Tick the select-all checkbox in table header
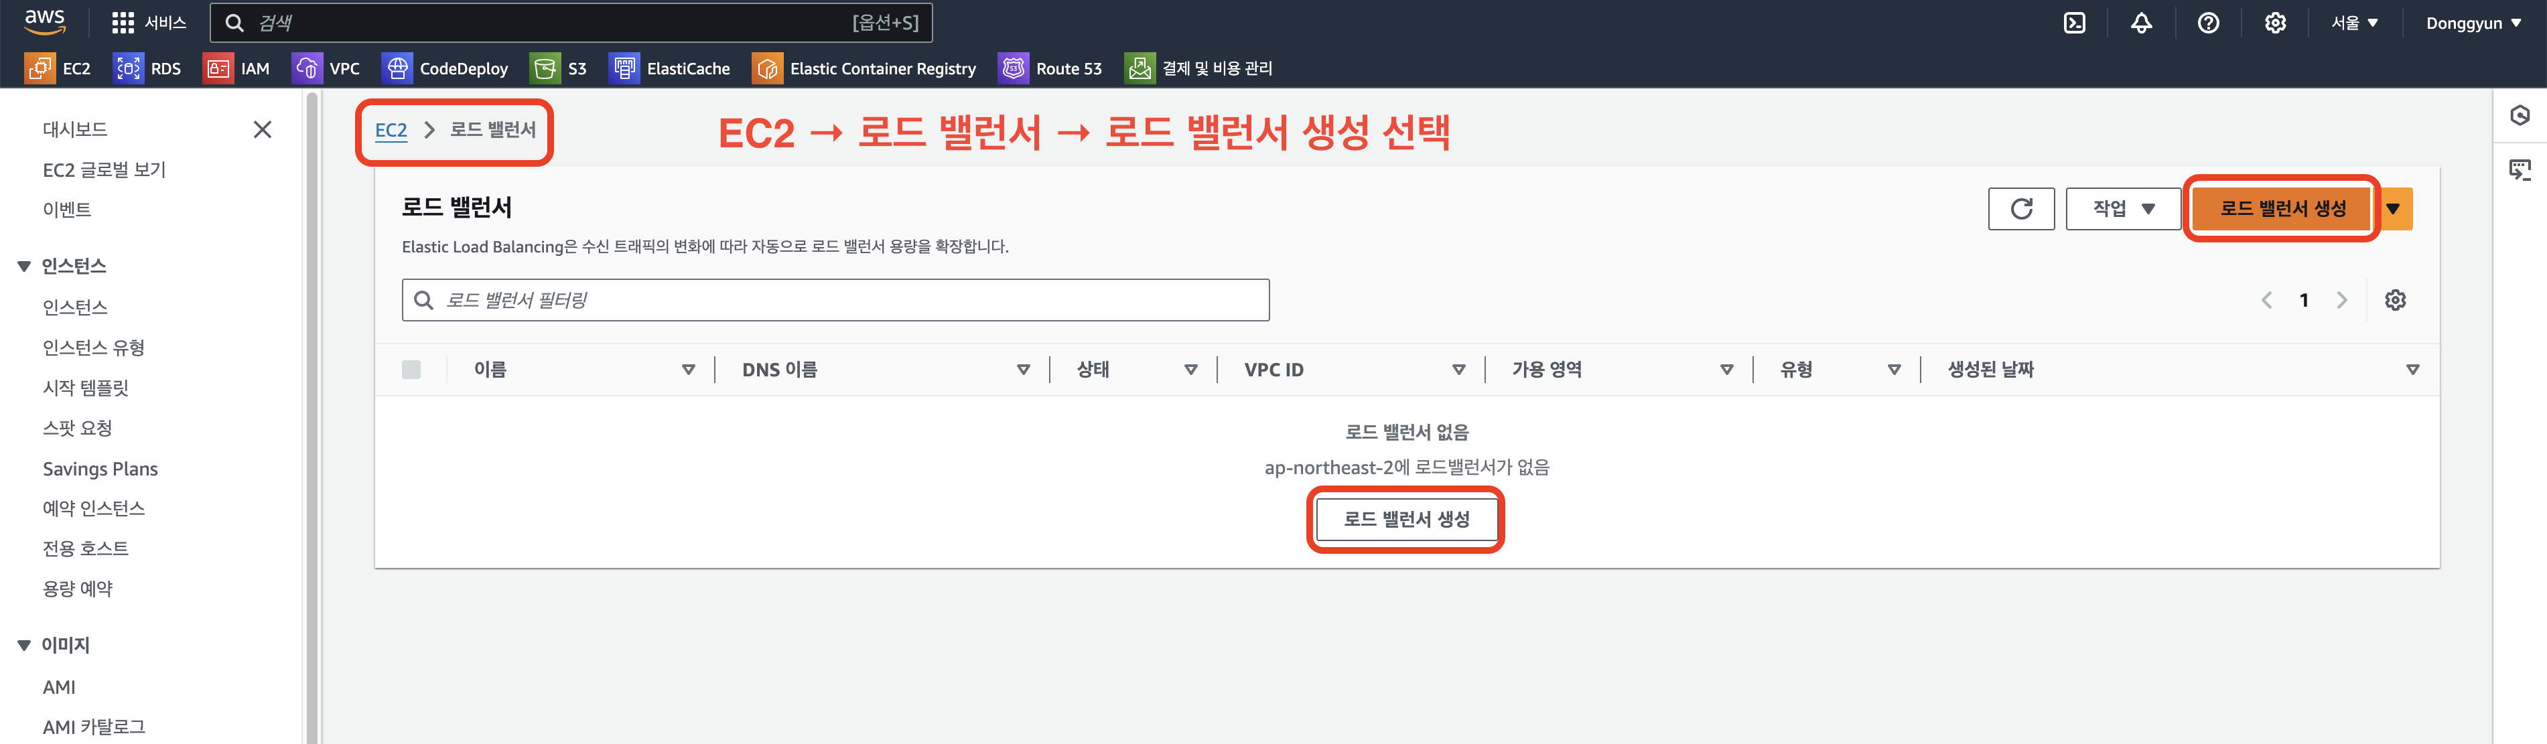The height and width of the screenshot is (744, 2547). pyautogui.click(x=411, y=370)
